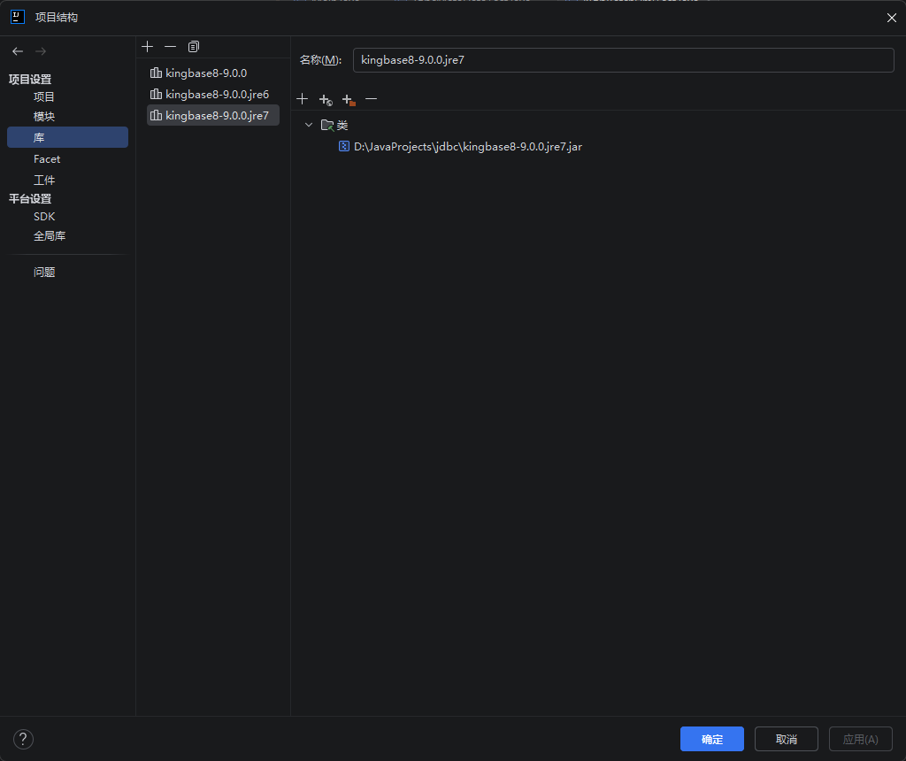Click the Exclude root icon
Viewport: 906px width, 761px height.
(x=349, y=99)
